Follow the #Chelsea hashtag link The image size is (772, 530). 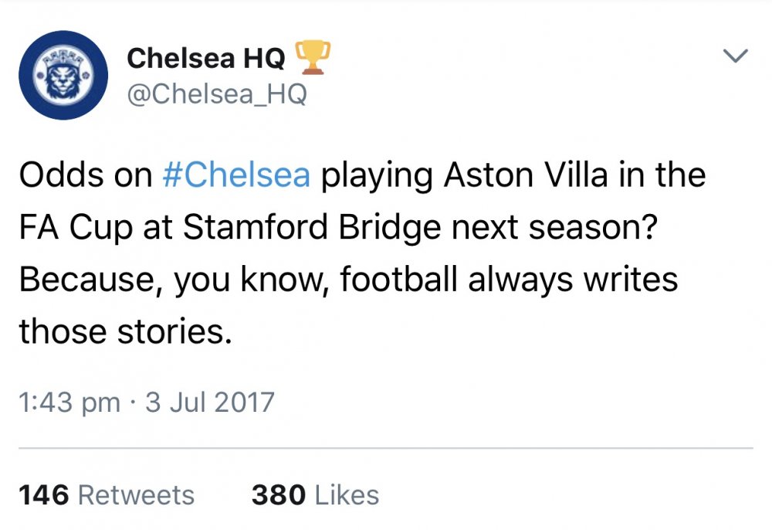pos(236,175)
